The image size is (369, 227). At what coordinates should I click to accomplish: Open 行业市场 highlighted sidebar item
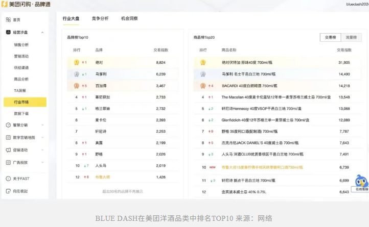[25, 102]
